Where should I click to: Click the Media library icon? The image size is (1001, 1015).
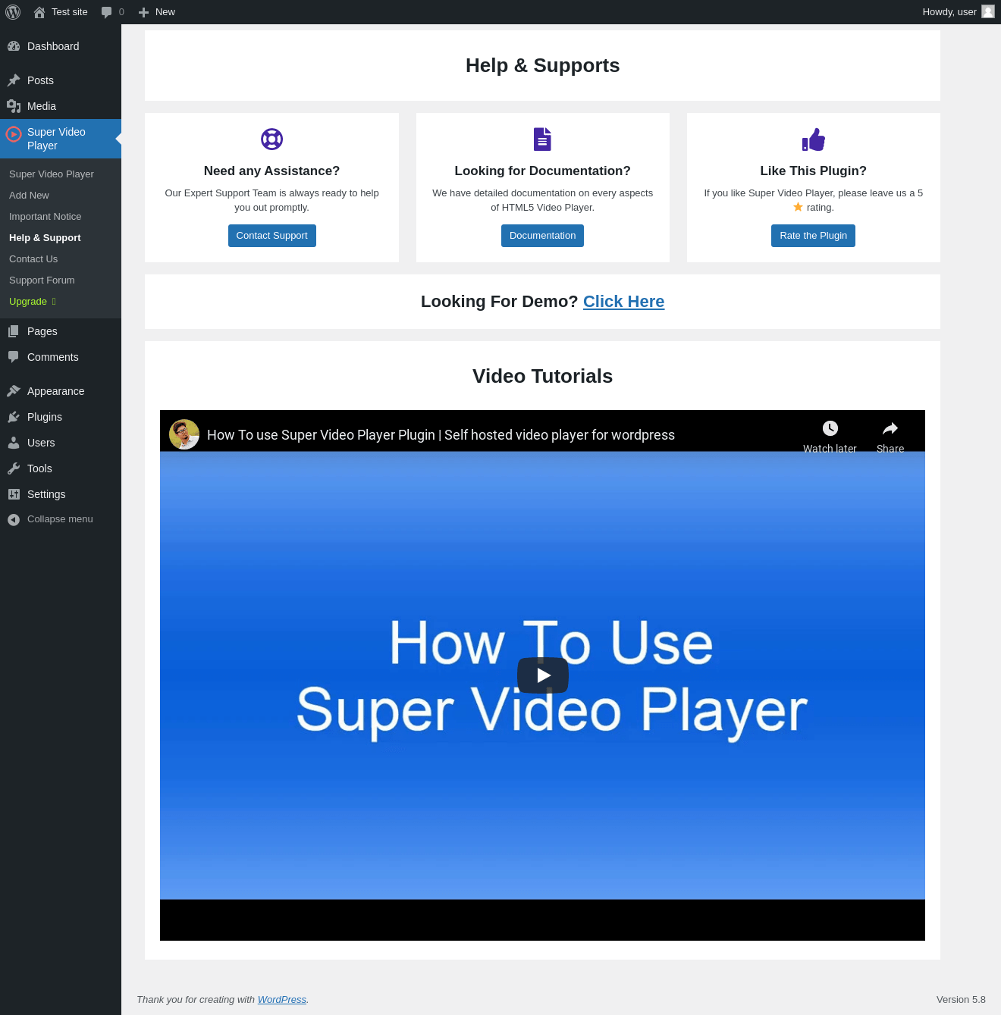pos(14,106)
